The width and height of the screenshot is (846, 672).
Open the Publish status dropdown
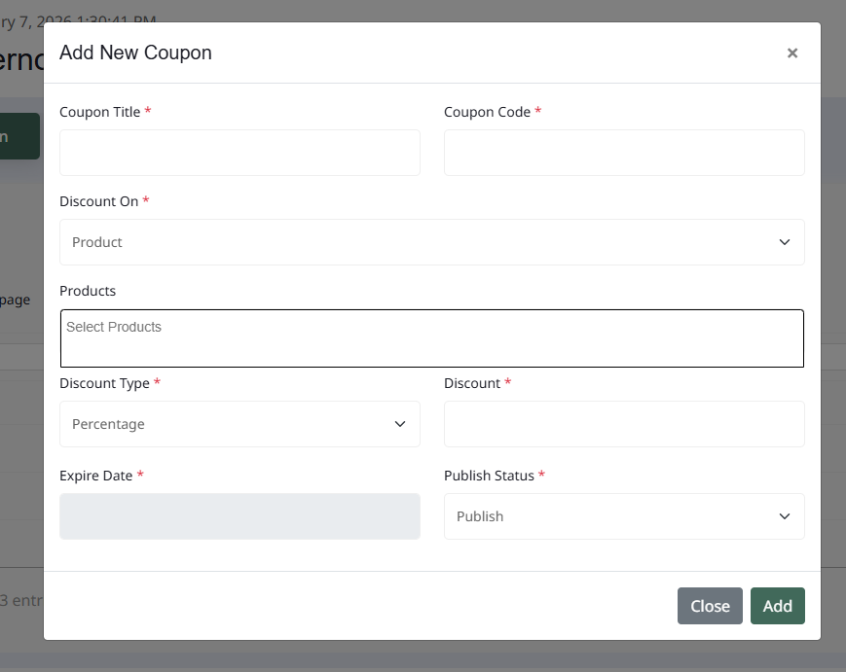623,516
